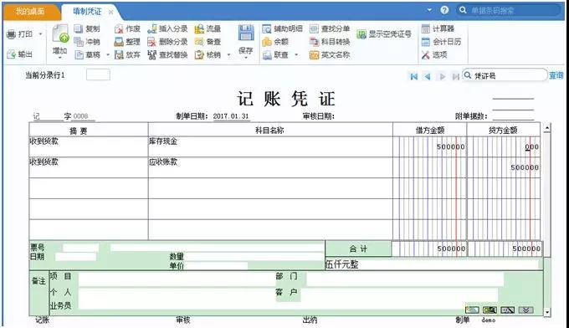Select the 应收账款 account cell
569x328 pixels.
[x=270, y=167]
